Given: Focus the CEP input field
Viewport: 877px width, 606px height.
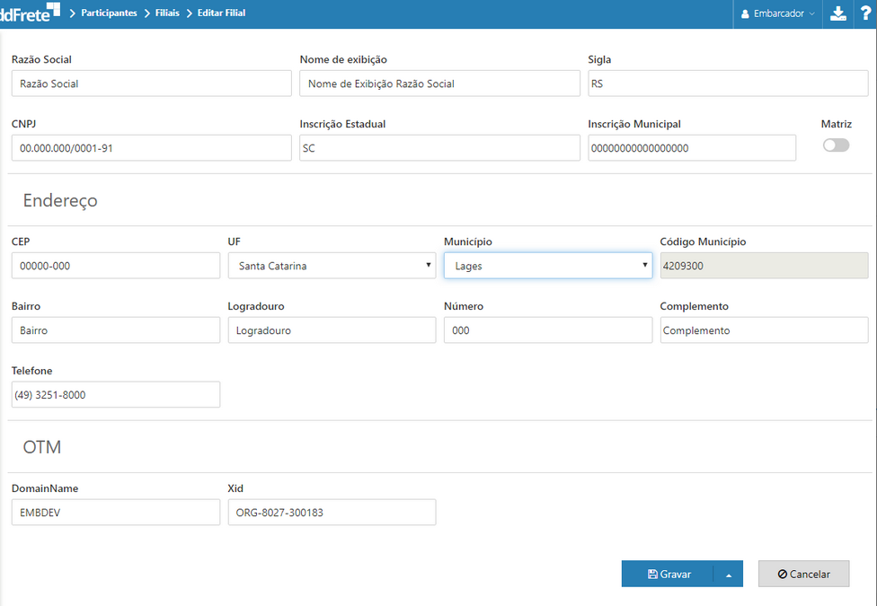Looking at the screenshot, I should [x=115, y=266].
